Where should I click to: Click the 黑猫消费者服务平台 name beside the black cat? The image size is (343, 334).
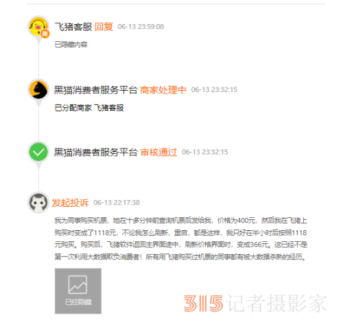coord(95,90)
